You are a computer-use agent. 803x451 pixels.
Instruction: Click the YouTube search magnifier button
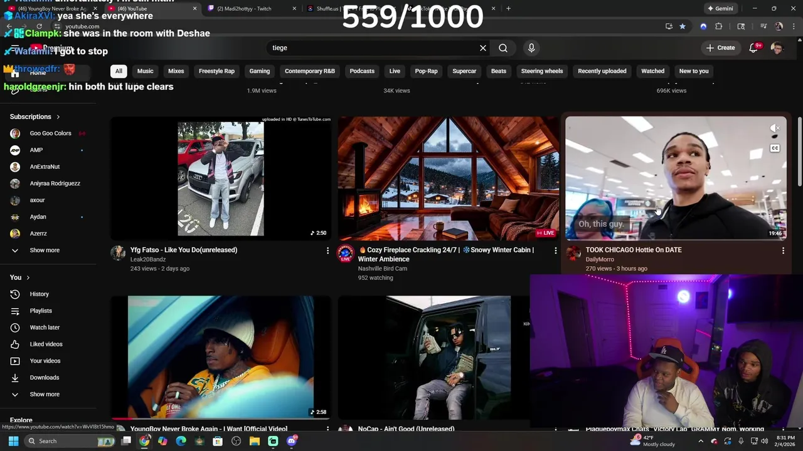point(503,48)
